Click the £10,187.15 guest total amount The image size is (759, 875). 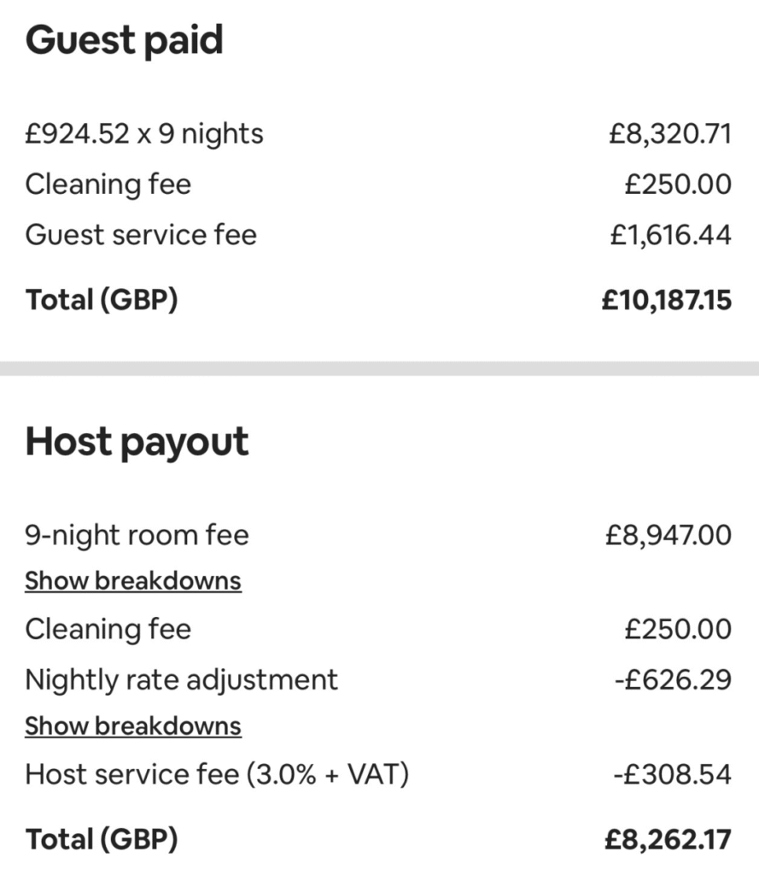pos(666,300)
